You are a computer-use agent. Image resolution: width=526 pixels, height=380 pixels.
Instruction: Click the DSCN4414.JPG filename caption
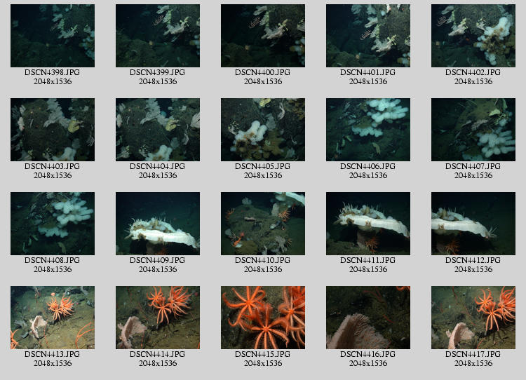coord(158,355)
